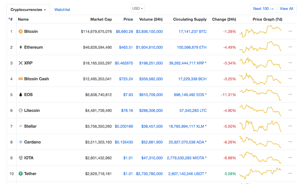305x184 pixels.
Task: Open the Cardano name link
Action: [x=32, y=142]
